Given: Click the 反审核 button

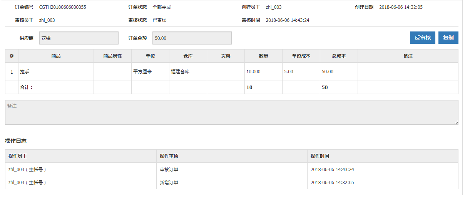Looking at the screenshot, I should pos(423,38).
